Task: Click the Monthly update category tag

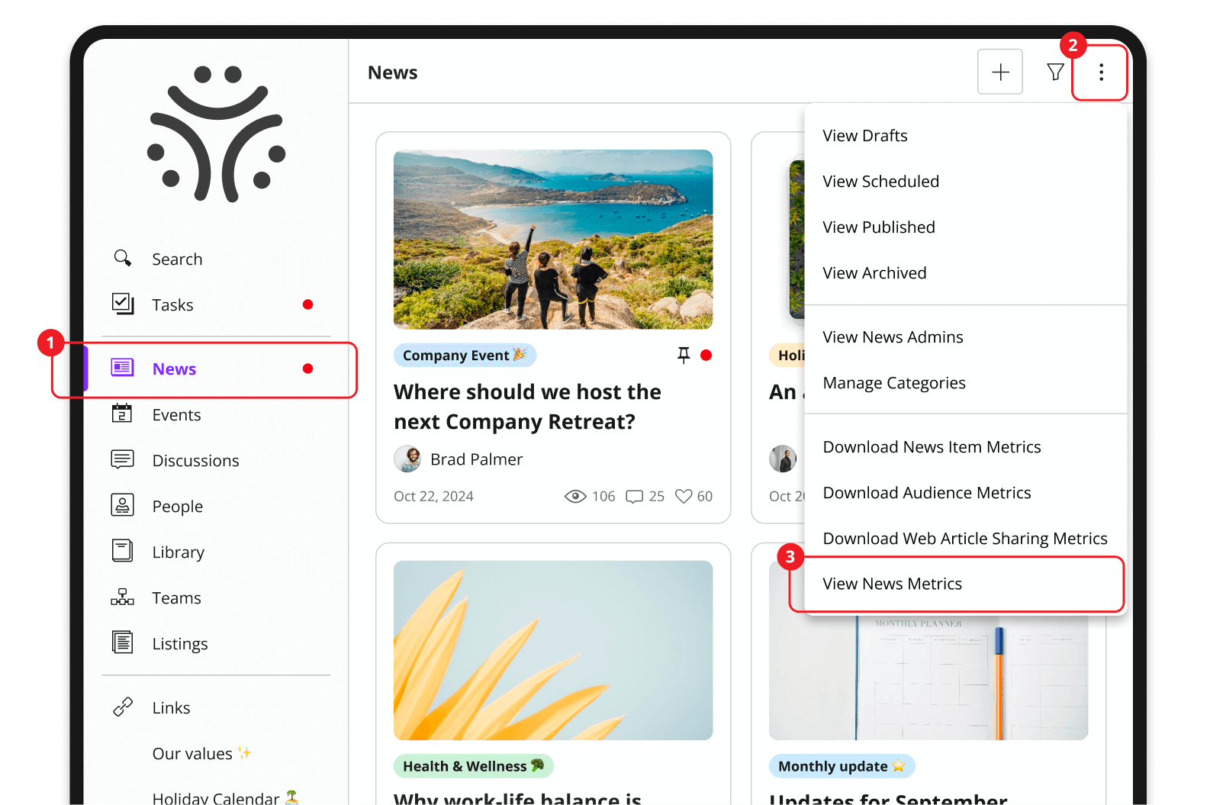Action: [842, 765]
